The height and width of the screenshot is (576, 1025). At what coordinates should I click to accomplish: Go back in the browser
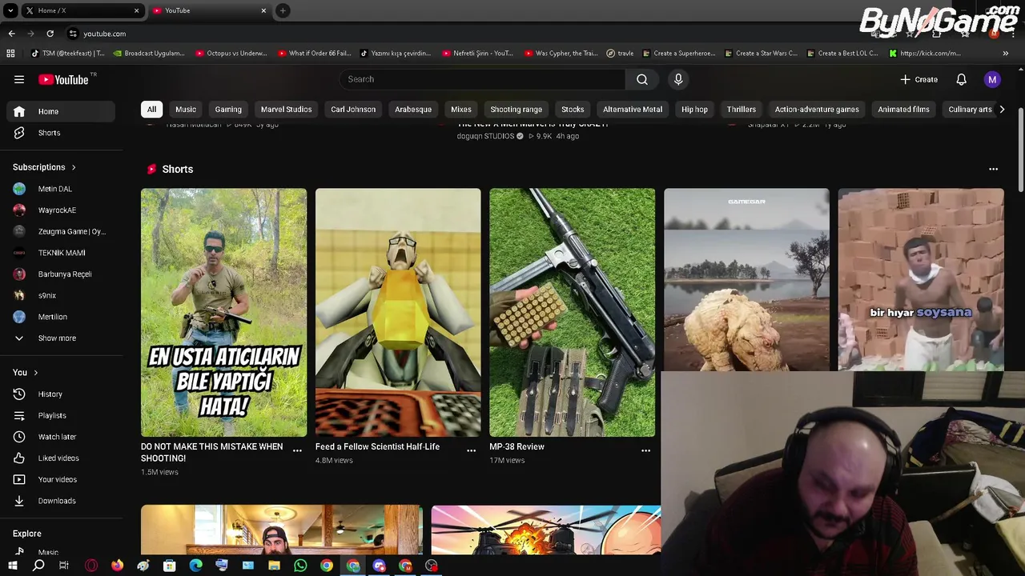click(x=11, y=34)
